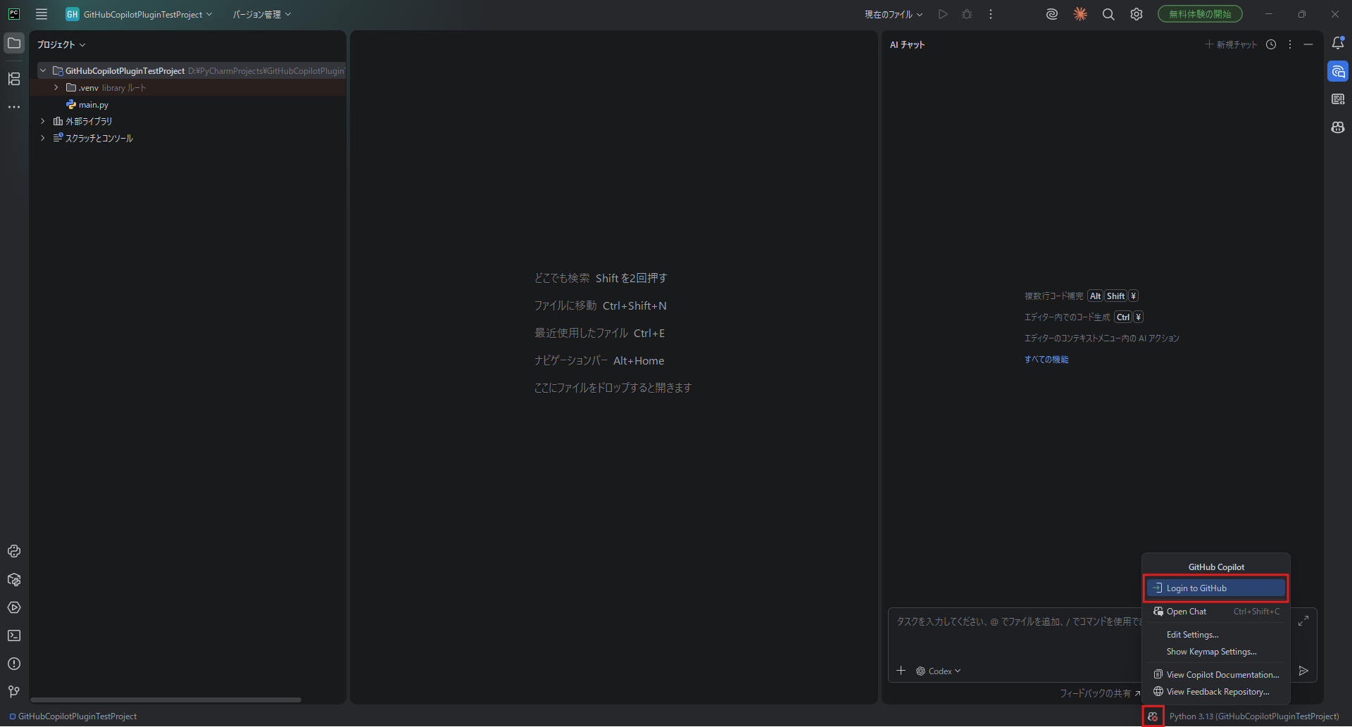Toggle the Structure tool window

tap(14, 79)
